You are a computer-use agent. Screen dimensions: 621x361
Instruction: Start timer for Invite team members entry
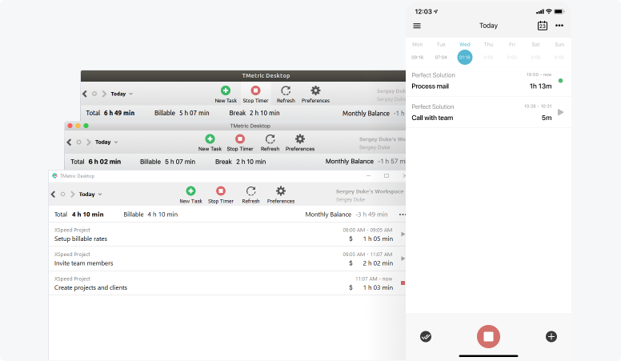[x=403, y=259]
